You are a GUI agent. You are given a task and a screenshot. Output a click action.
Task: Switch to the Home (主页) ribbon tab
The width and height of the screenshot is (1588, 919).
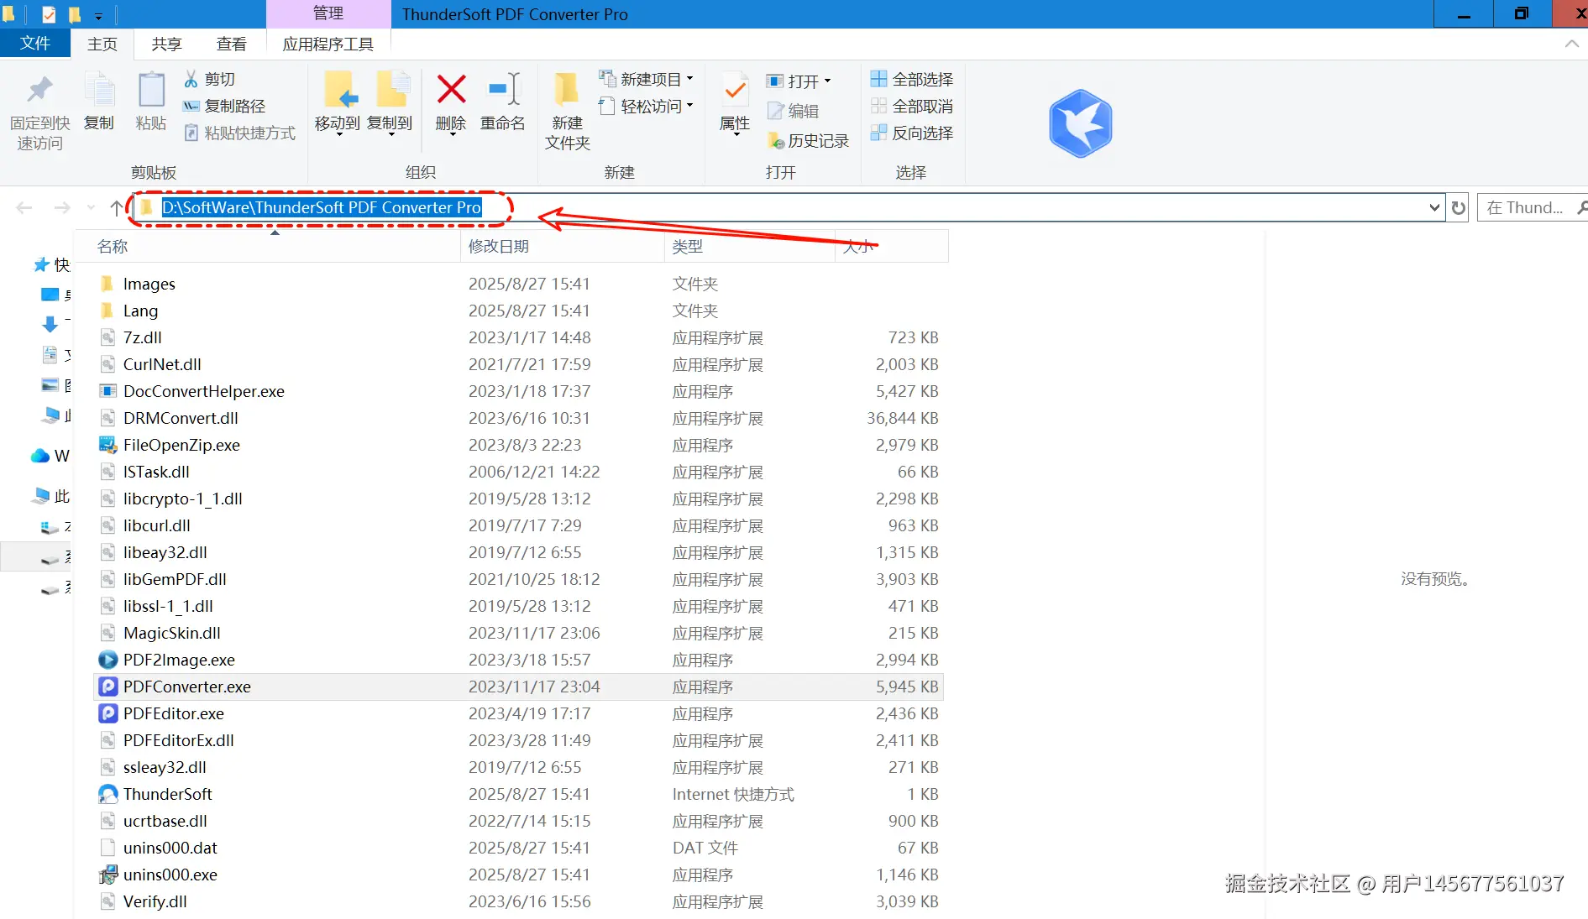(x=102, y=44)
